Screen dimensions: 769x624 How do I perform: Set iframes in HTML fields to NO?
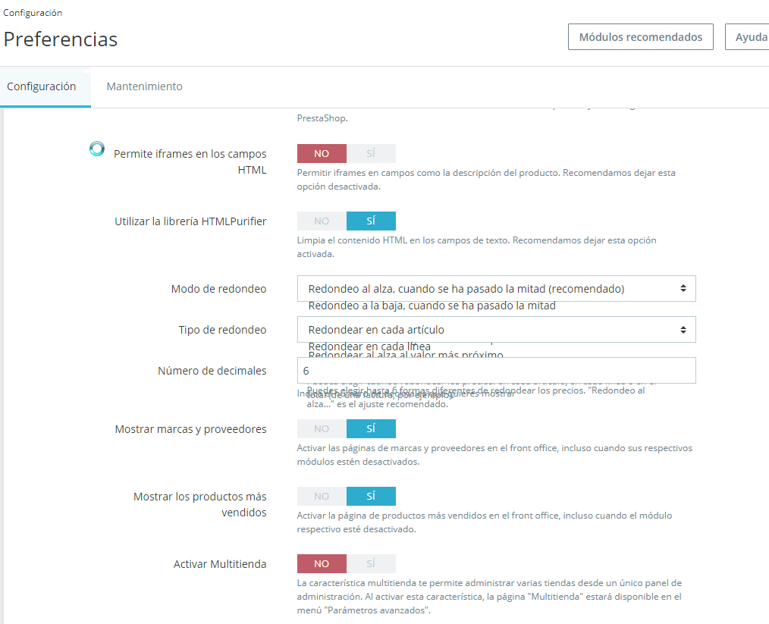click(x=322, y=153)
